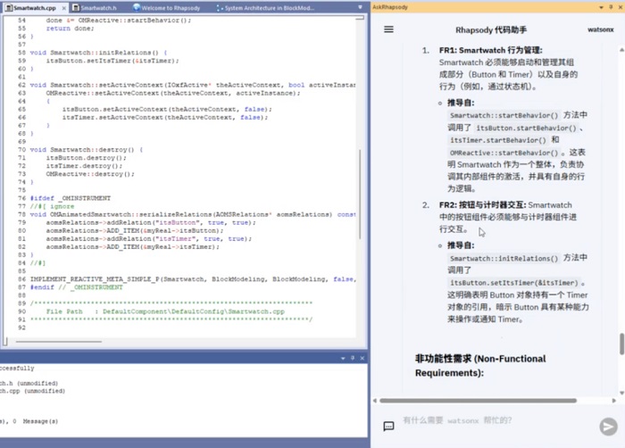Click line 59 itsButton.setItsTimer statement

tap(112, 61)
